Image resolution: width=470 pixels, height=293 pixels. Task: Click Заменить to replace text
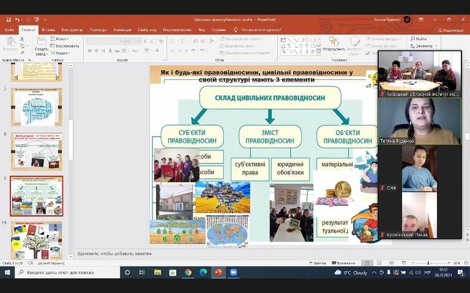coord(424,46)
